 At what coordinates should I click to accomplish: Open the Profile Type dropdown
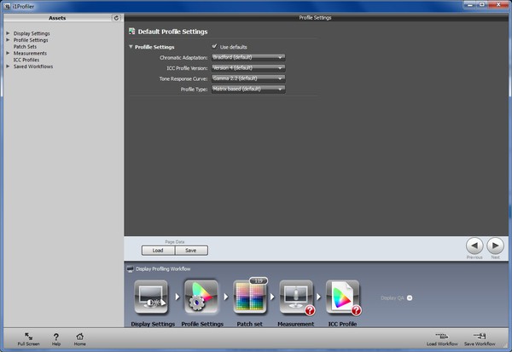click(248, 89)
